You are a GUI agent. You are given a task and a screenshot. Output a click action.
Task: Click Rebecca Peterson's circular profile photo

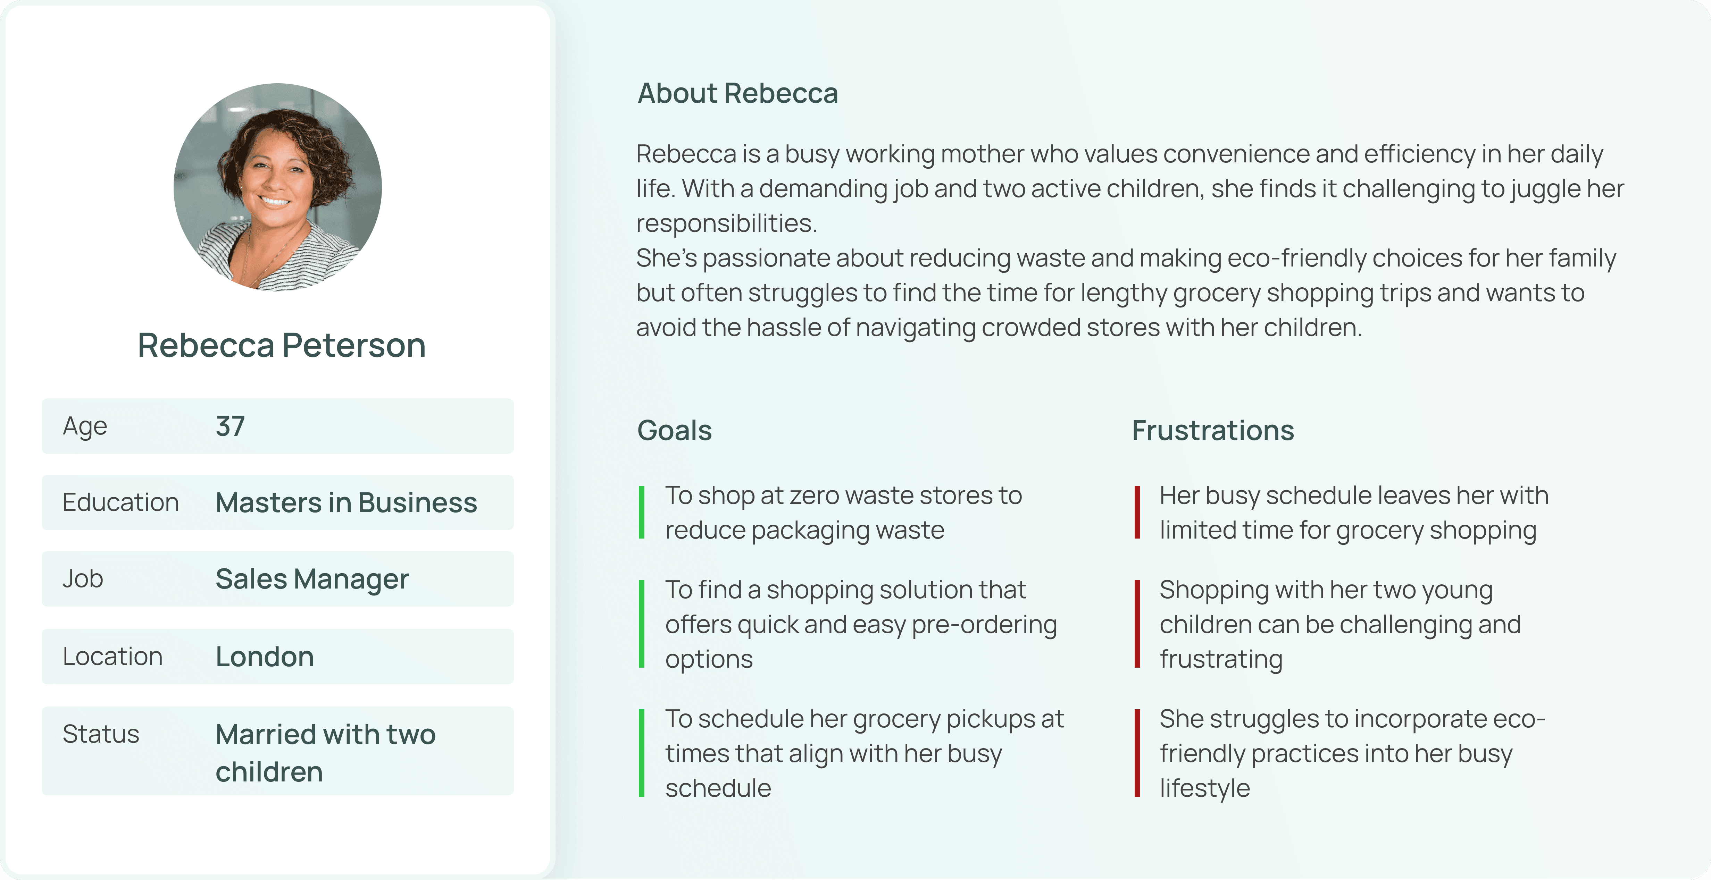click(278, 187)
